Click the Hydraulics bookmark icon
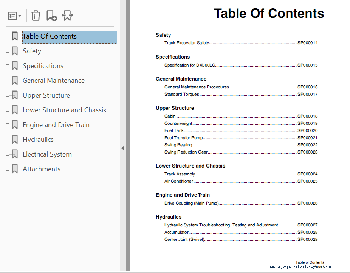The image size is (350, 273). click(x=15, y=139)
